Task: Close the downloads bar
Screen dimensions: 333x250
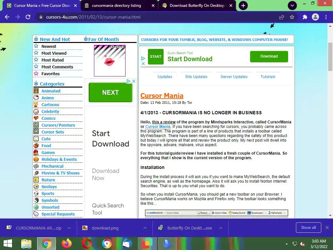Action: pyautogui.click(x=327, y=228)
